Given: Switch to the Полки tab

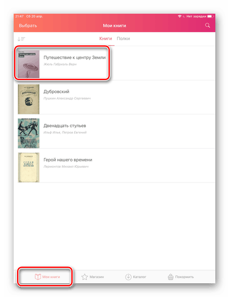Looking at the screenshot, I should 123,39.
